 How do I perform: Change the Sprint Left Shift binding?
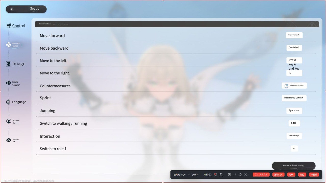click(x=294, y=98)
